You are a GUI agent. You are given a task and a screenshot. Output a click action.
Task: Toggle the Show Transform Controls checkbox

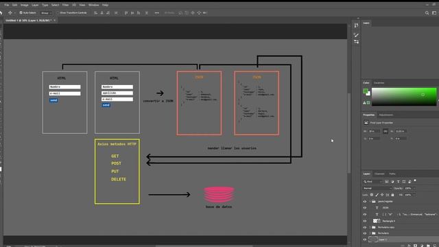(58, 13)
